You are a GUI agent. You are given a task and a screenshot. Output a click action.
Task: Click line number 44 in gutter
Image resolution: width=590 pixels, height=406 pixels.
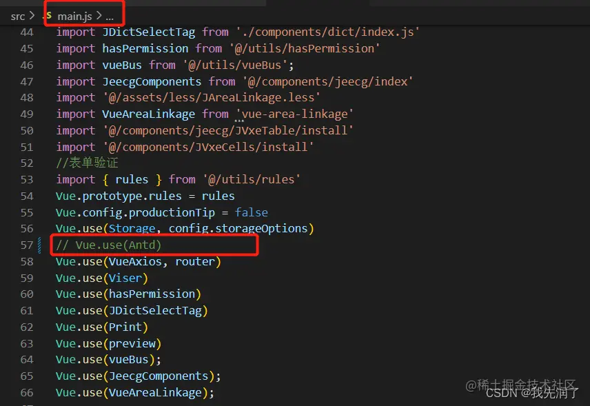point(27,32)
